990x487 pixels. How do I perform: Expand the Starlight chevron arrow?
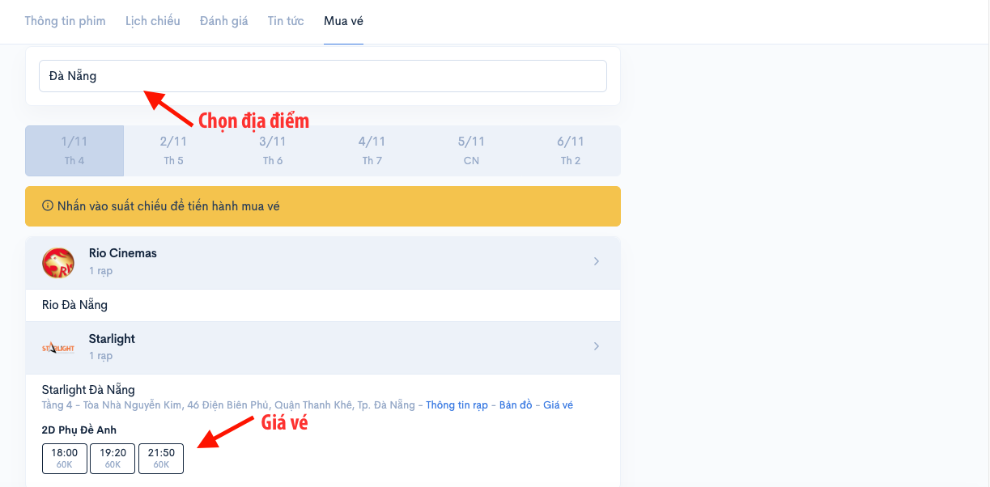tap(597, 346)
